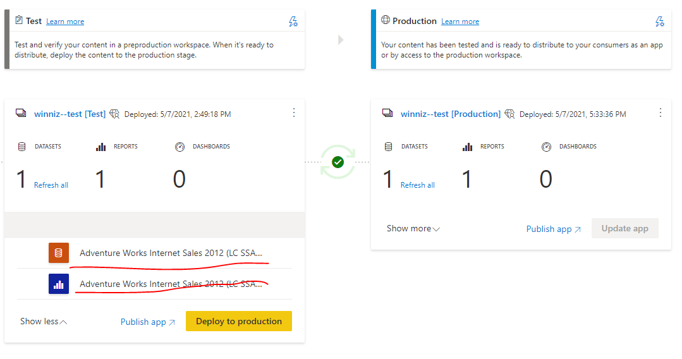Collapse items with Show less in Test card
The height and width of the screenshot is (359, 682).
click(x=44, y=322)
